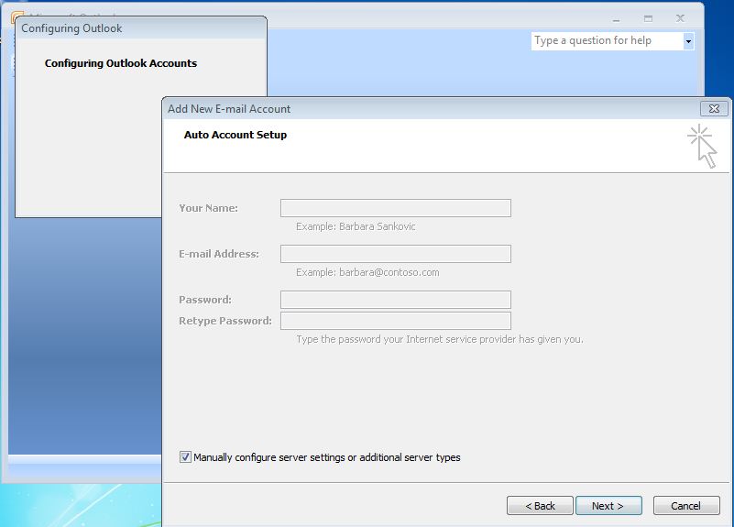Click the Example: barbara@contoso.com hint text
734x527 pixels.
pyautogui.click(x=367, y=272)
